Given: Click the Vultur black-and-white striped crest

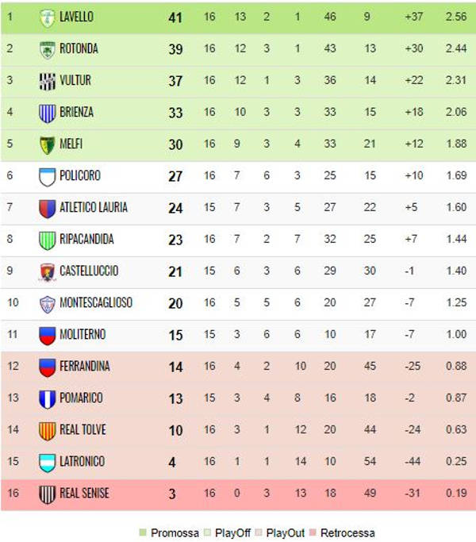Looking at the screenshot, I should (x=48, y=81).
